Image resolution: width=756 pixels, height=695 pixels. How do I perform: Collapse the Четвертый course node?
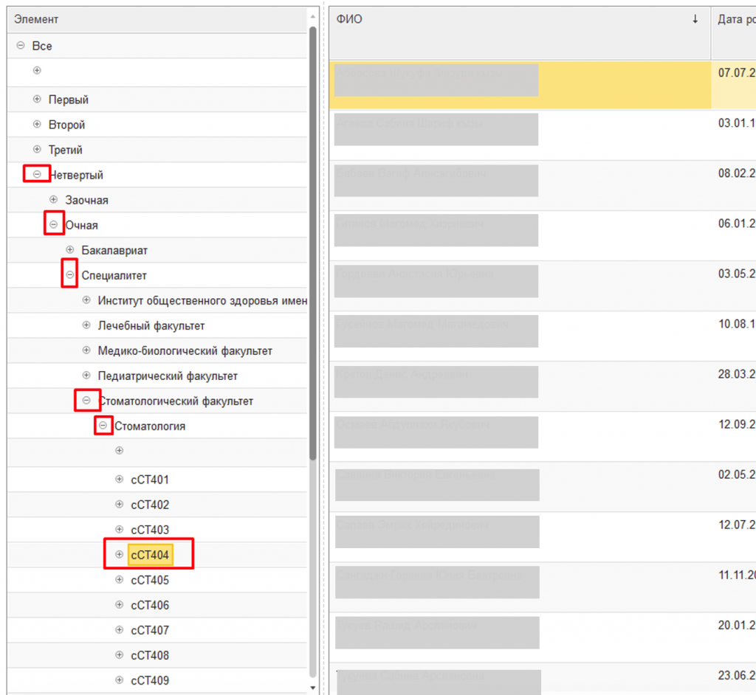click(37, 174)
